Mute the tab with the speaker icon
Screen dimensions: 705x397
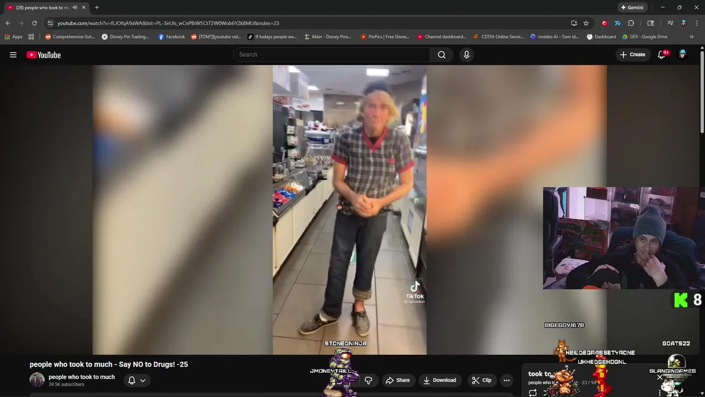point(75,8)
